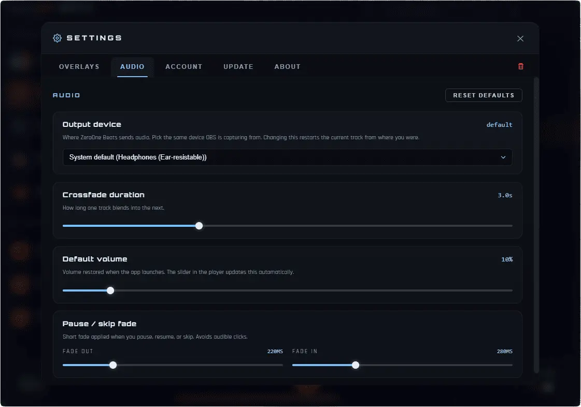
Task: Click the Crossfade duration slider handle
Action: coord(199,226)
